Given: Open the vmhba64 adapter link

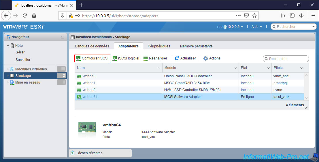Looking at the screenshot, I should pos(90,97).
